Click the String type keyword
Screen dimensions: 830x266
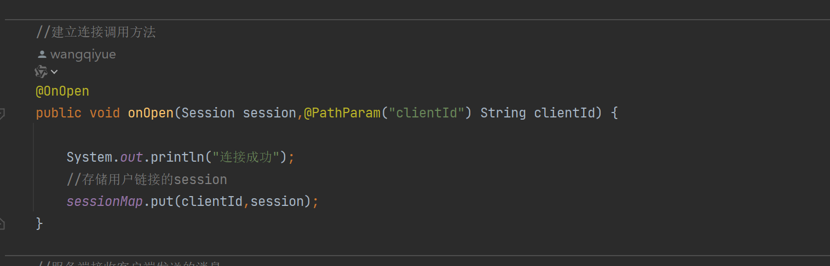pyautogui.click(x=503, y=113)
